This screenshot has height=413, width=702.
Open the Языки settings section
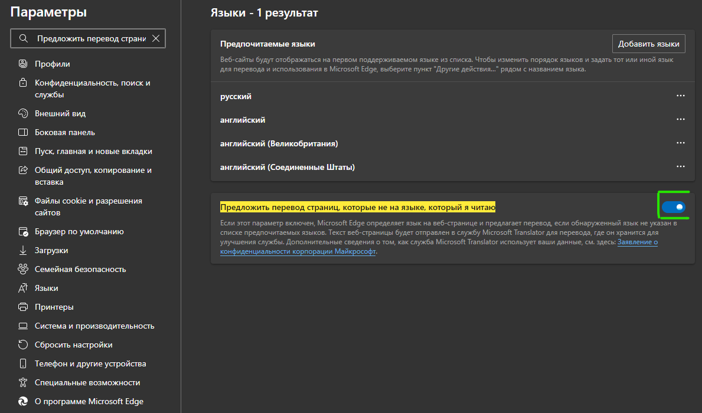click(x=46, y=288)
